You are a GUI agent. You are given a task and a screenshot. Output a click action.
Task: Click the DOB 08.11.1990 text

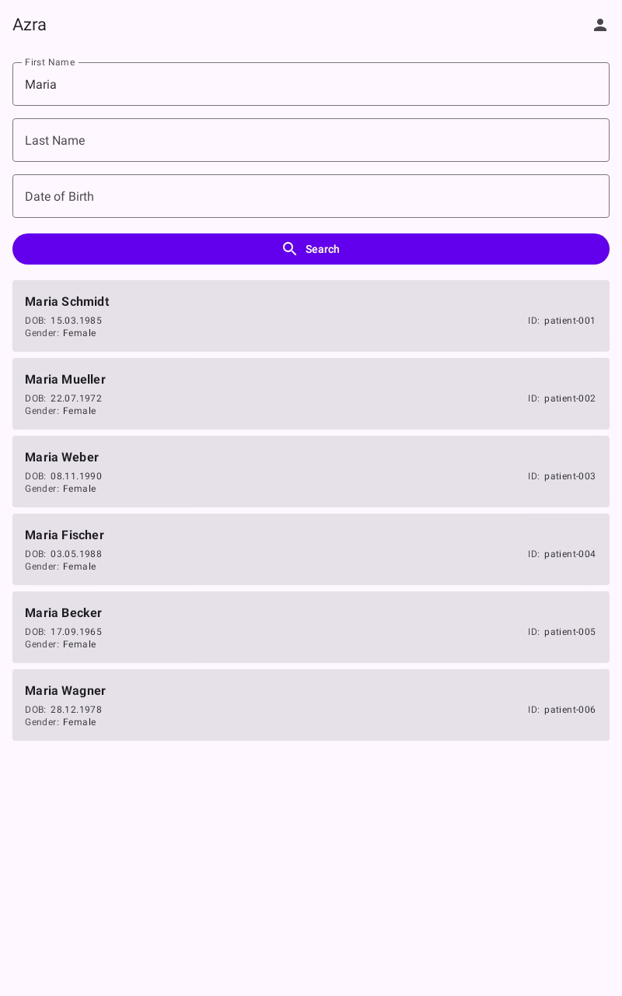(x=64, y=476)
